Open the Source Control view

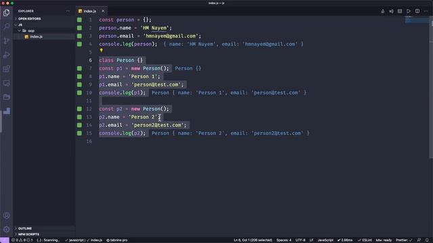(6, 40)
